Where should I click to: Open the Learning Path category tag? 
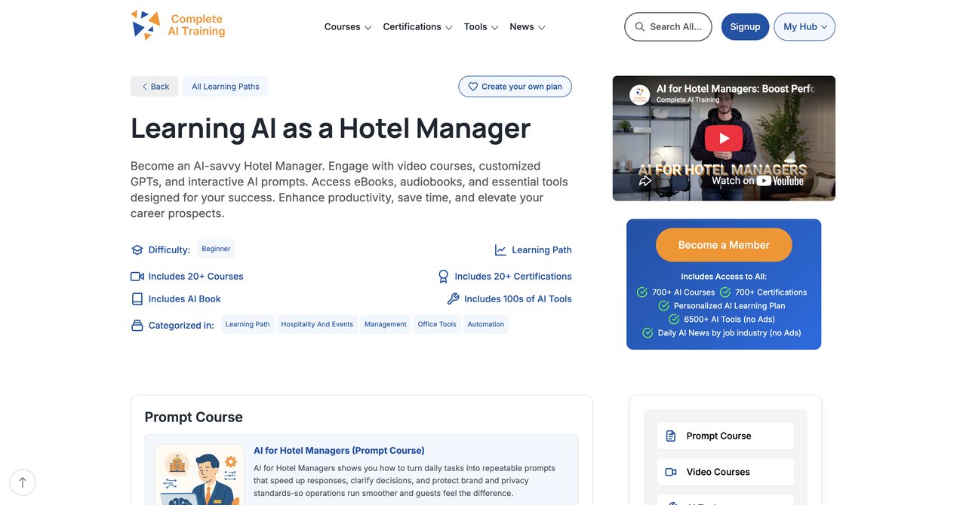tap(248, 324)
